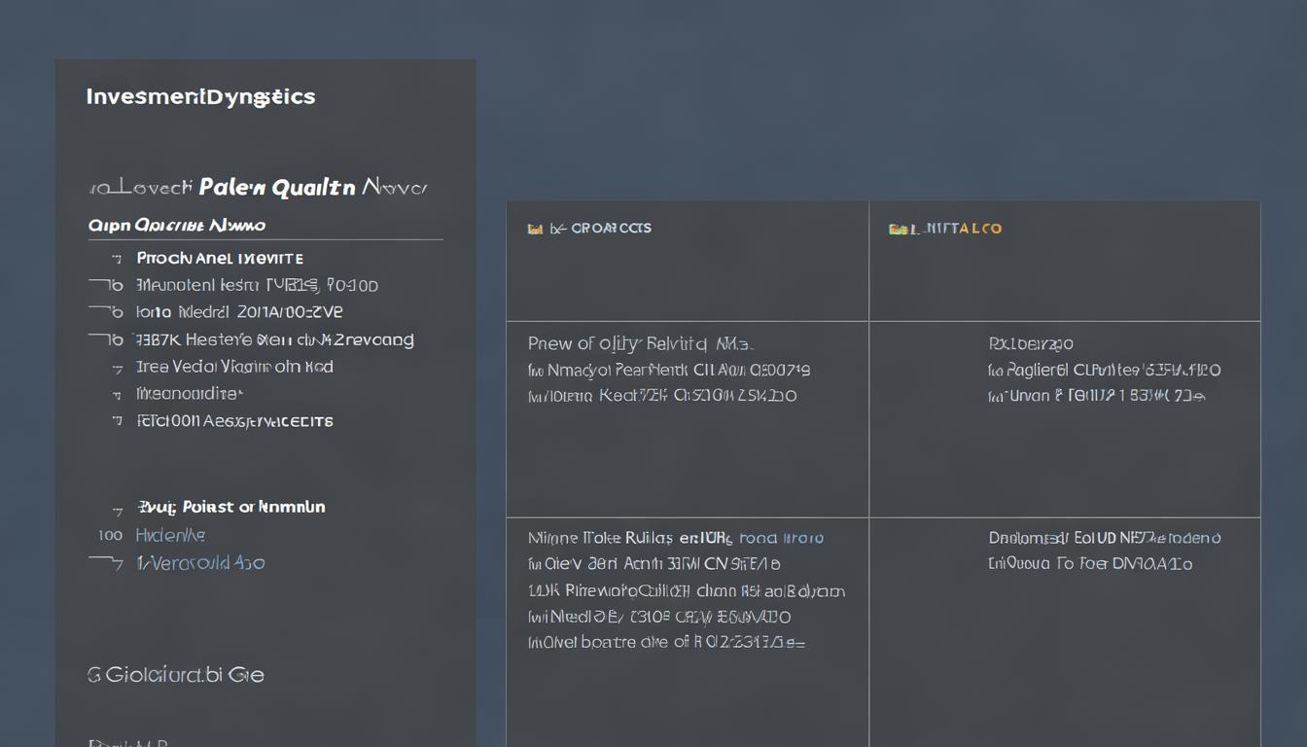The width and height of the screenshot is (1307, 747).
Task: Click the small marker icon beside Iheanoudite
Action: click(x=117, y=394)
